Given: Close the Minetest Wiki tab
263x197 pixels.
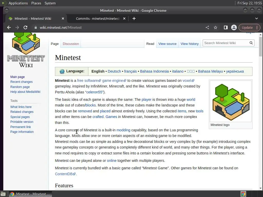Looking at the screenshot, I should [x=63, y=18].
